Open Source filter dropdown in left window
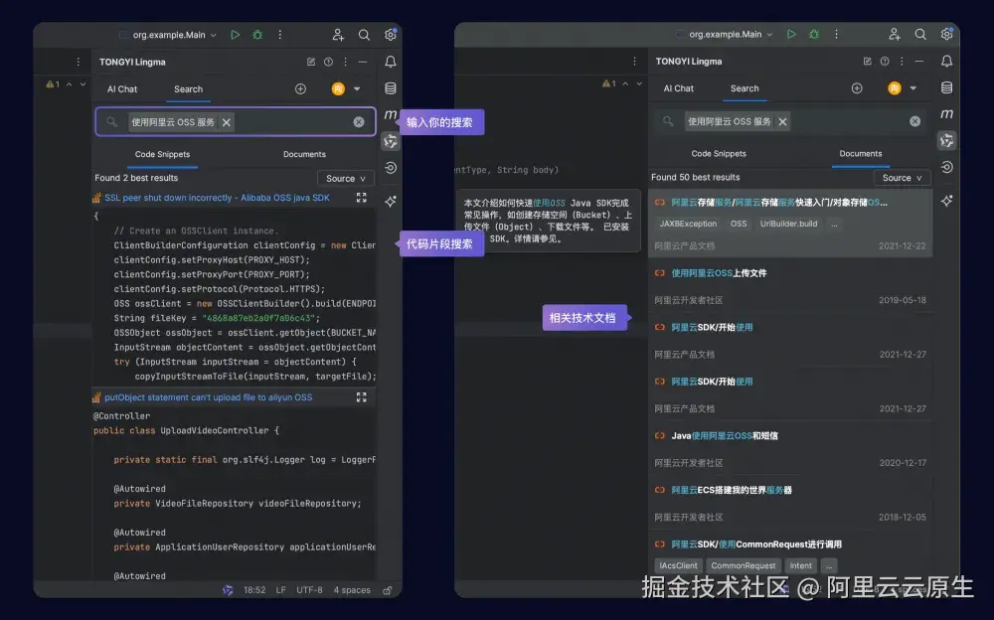Viewport: 994px width, 620px height. point(346,178)
